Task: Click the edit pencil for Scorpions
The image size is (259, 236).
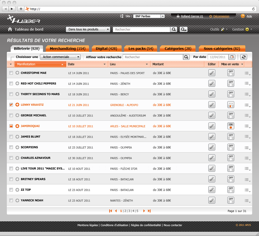Action: 212,147
